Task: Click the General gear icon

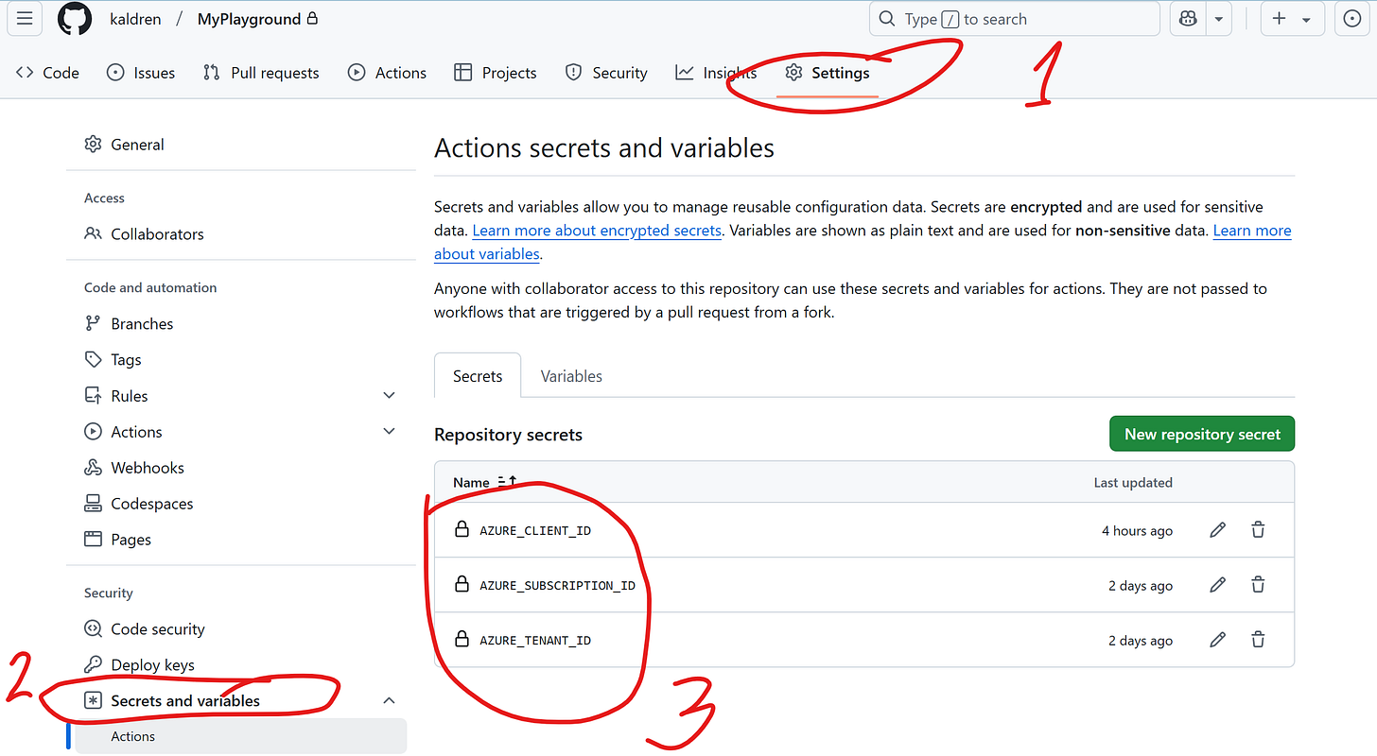Action: click(93, 145)
